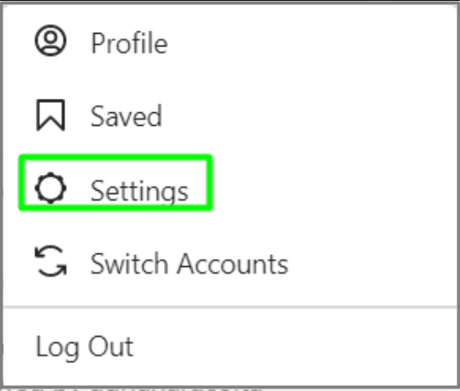Click the green-highlighted Settings row

pyautogui.click(x=116, y=182)
